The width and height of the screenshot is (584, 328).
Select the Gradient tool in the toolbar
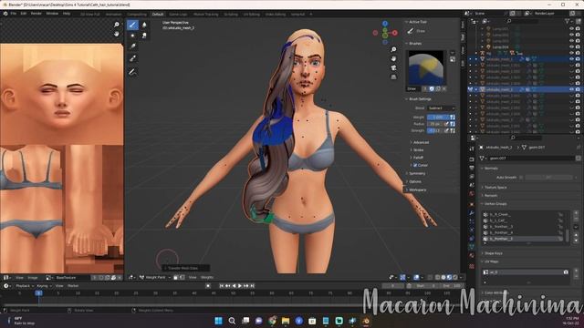(132, 46)
